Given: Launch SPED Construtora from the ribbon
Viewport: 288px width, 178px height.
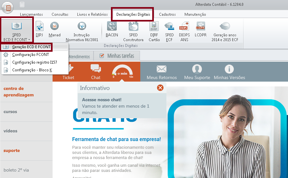Looking at the screenshot, I should tap(133, 31).
